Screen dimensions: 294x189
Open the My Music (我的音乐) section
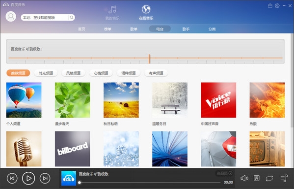tap(112, 13)
